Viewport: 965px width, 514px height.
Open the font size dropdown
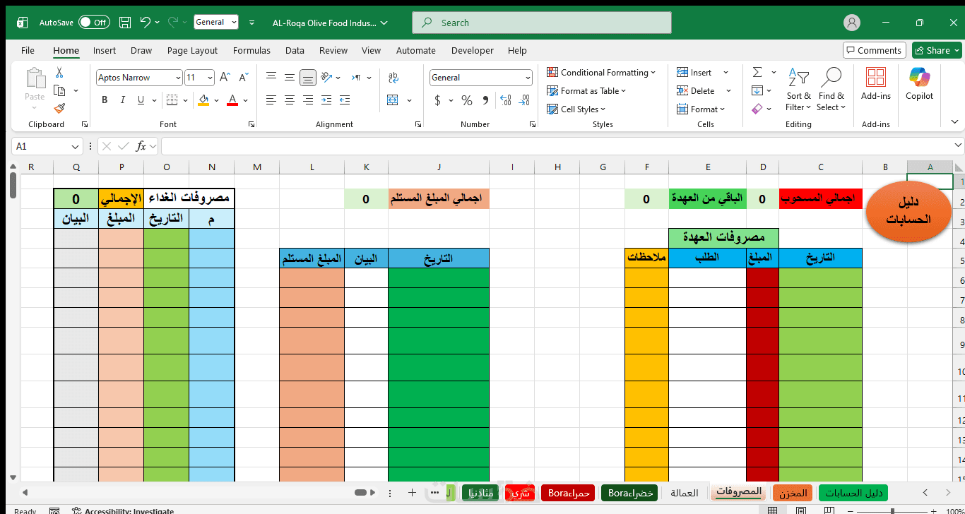(210, 78)
